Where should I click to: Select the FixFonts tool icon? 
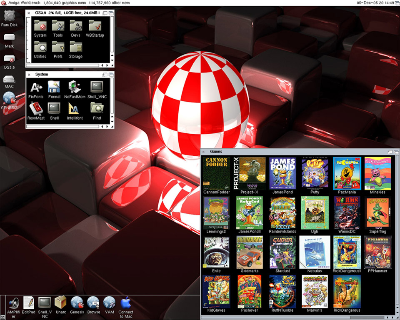[x=36, y=87]
